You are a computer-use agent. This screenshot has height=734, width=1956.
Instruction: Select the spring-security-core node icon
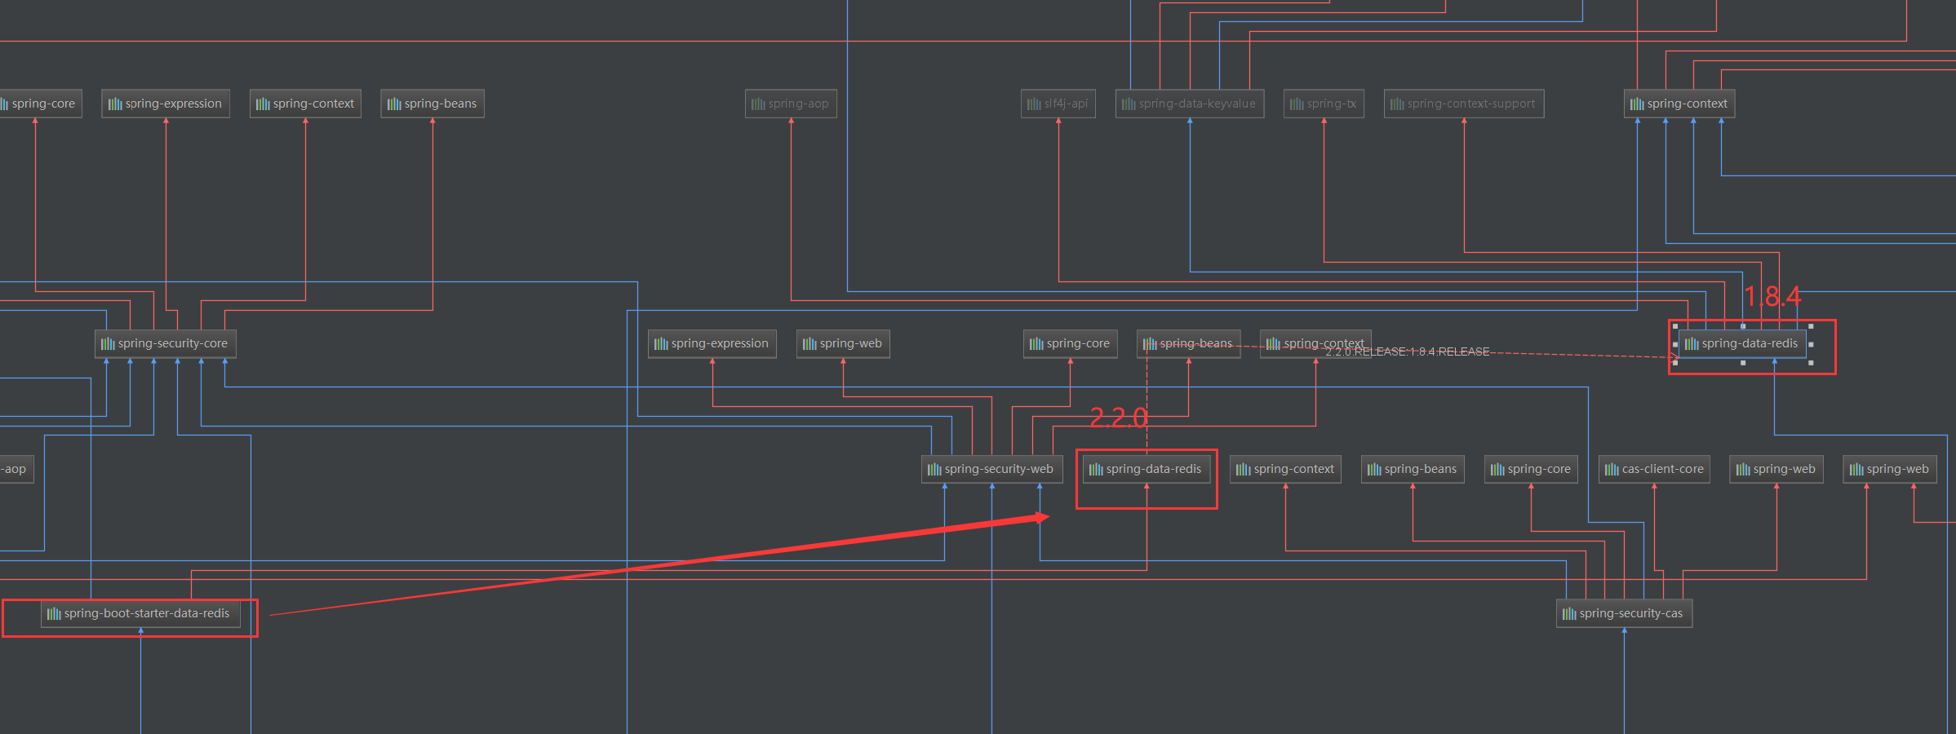click(x=108, y=344)
